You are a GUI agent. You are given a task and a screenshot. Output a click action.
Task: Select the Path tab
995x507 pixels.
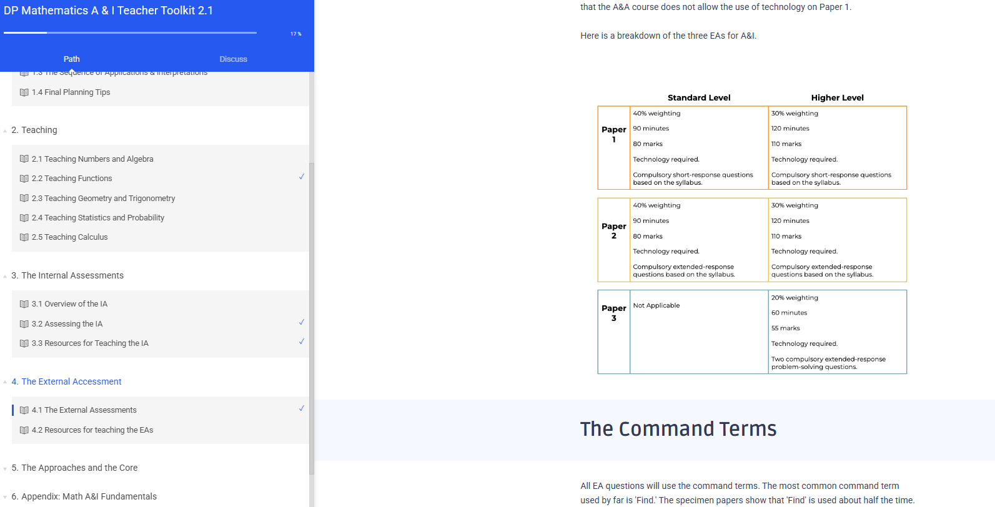coord(71,59)
